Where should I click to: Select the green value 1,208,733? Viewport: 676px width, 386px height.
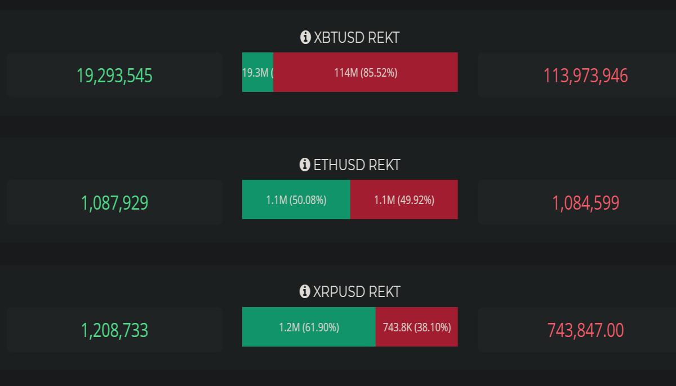[x=114, y=330]
